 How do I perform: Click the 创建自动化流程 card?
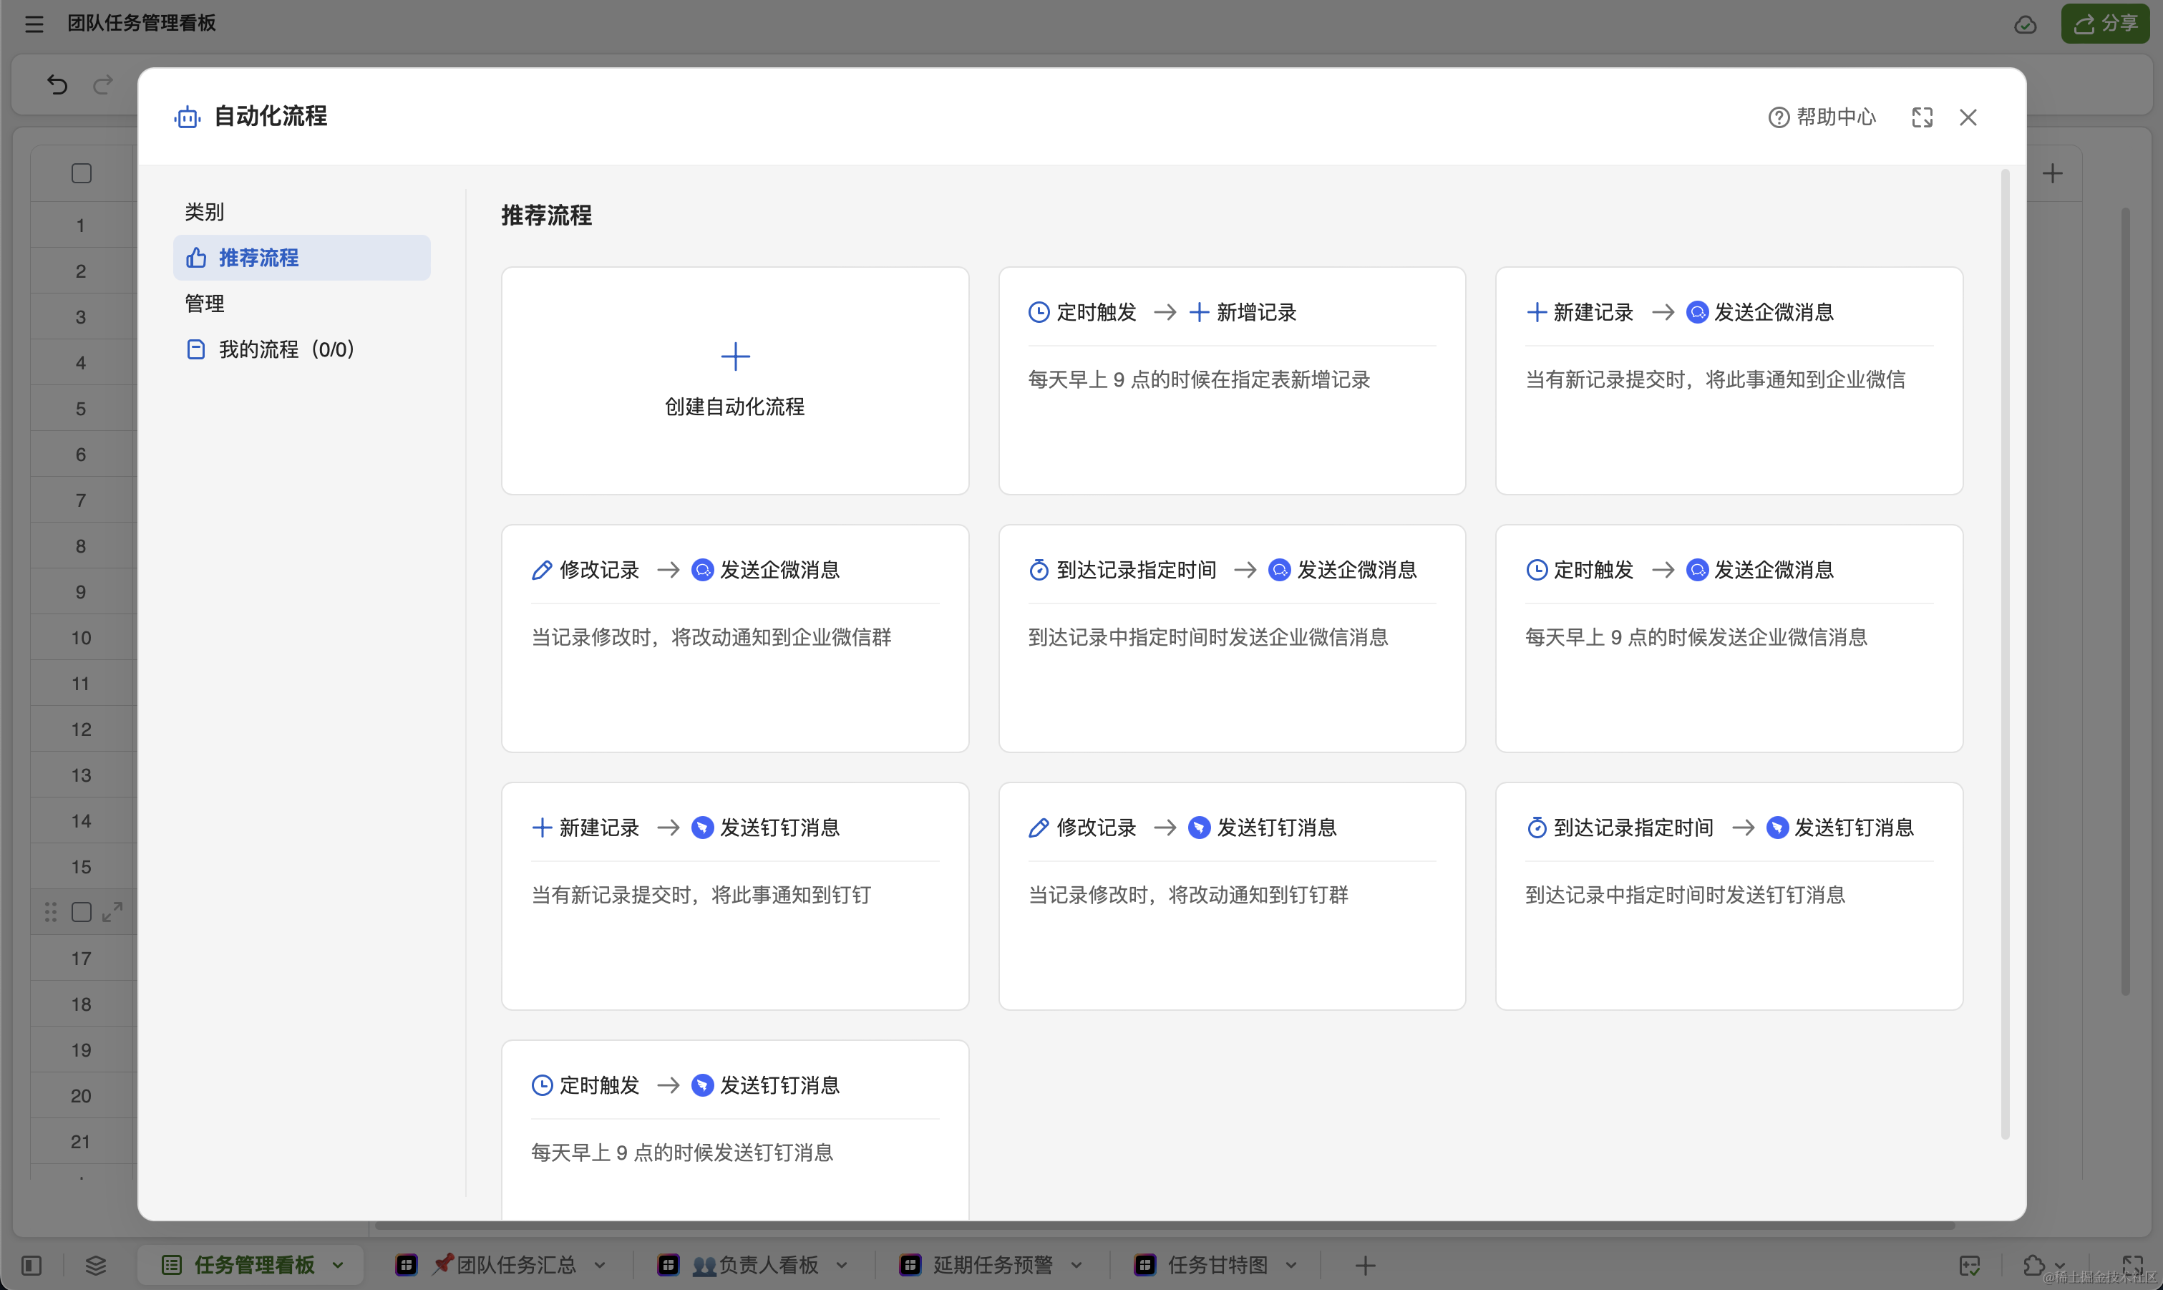coord(734,381)
